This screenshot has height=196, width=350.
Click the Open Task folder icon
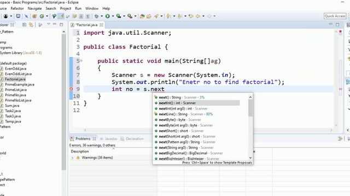click(149, 16)
